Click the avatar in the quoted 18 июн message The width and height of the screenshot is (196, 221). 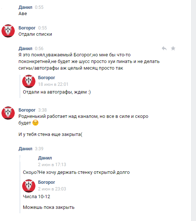(x=29, y=81)
